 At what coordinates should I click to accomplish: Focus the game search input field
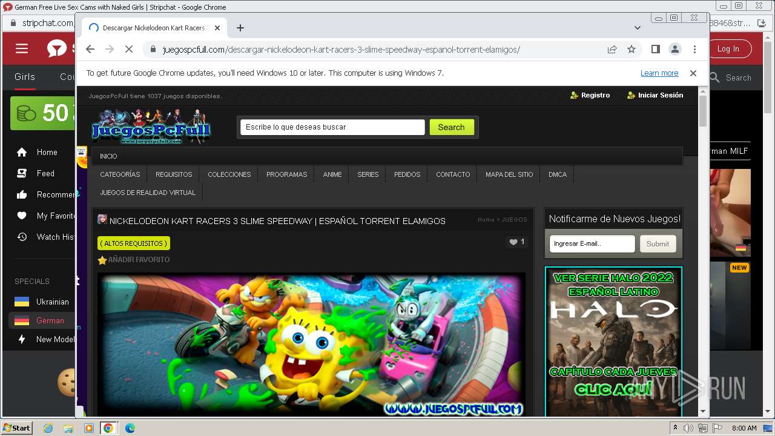tap(332, 127)
